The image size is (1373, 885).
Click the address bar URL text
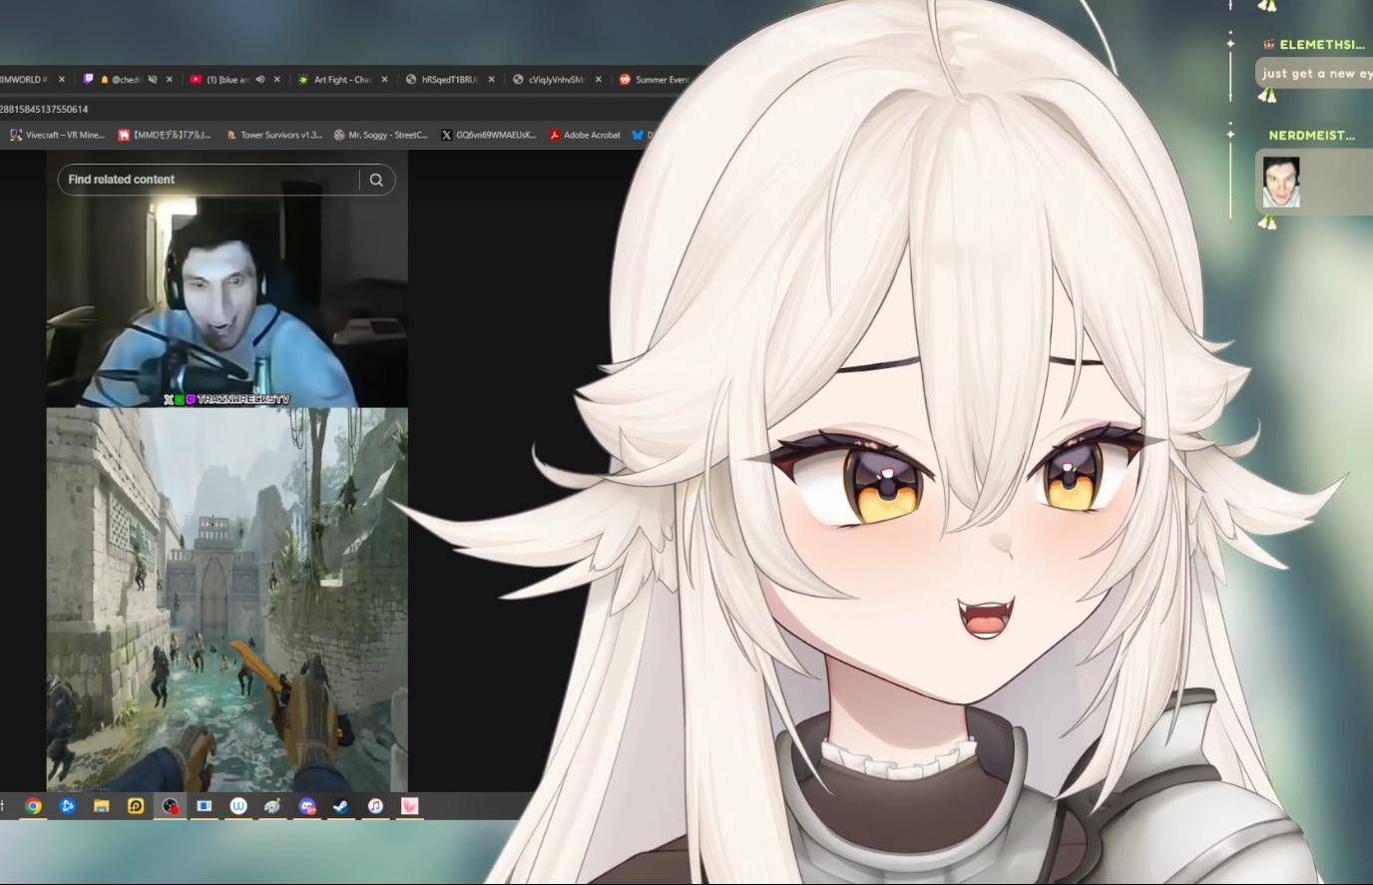click(44, 109)
